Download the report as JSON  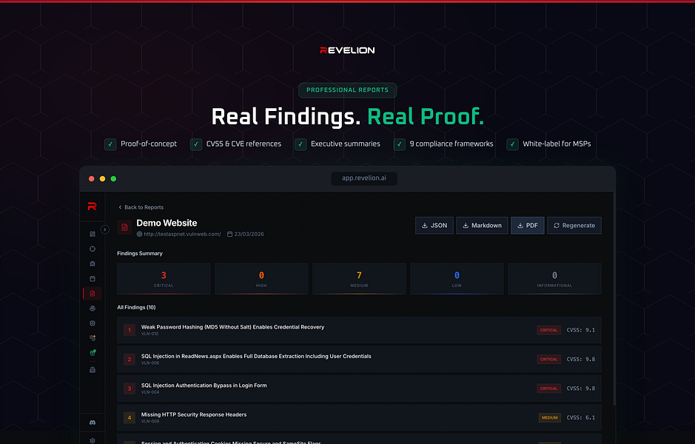[434, 226]
